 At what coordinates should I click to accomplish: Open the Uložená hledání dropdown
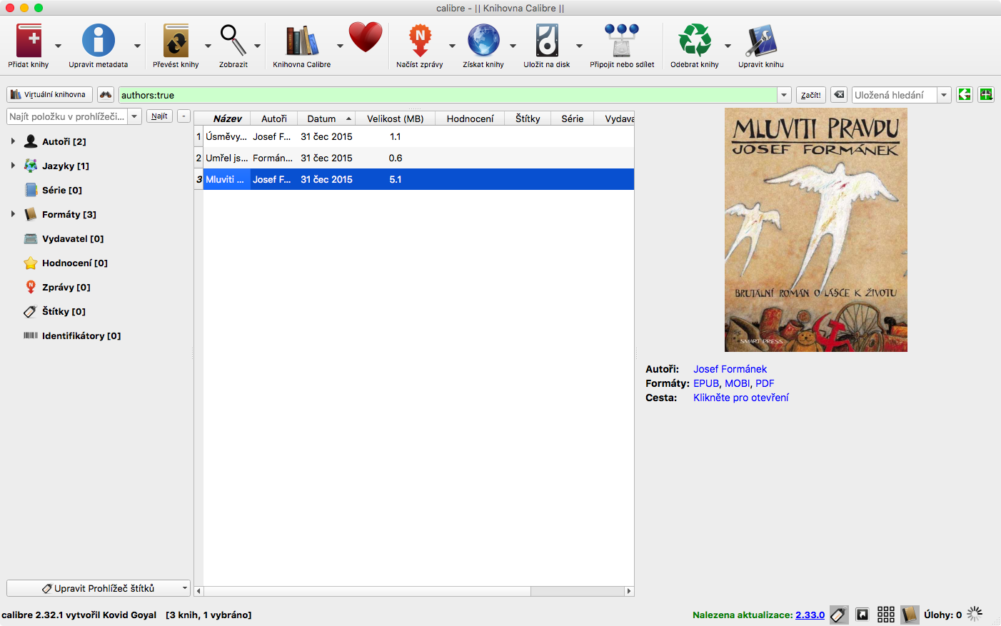click(x=944, y=95)
